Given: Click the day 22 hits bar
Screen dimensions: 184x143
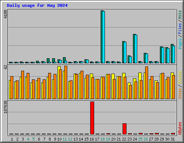Looking at the screenshot, I should pyautogui.click(x=123, y=52).
